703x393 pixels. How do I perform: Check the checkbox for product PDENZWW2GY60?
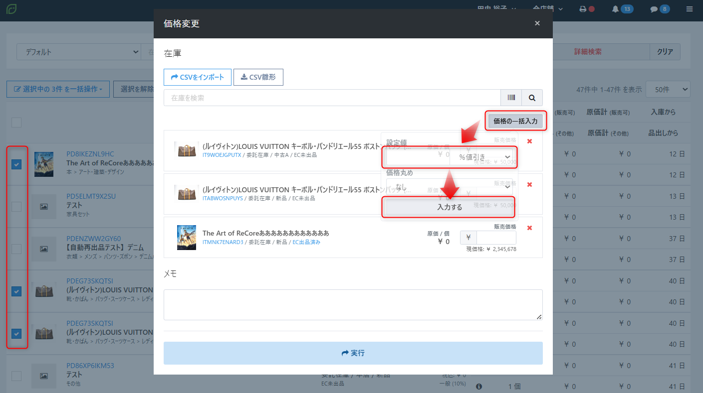click(x=16, y=249)
